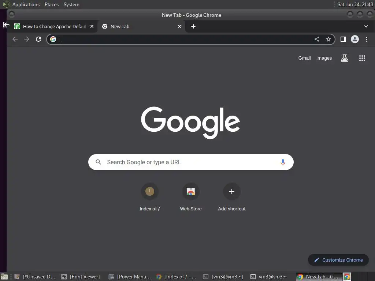375x281 pixels.
Task: Start voice search with microphone icon
Action: click(x=283, y=162)
